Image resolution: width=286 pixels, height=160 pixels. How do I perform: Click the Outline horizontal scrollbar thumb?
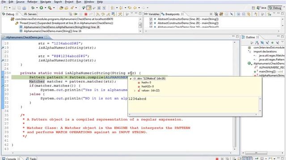pos(256,153)
